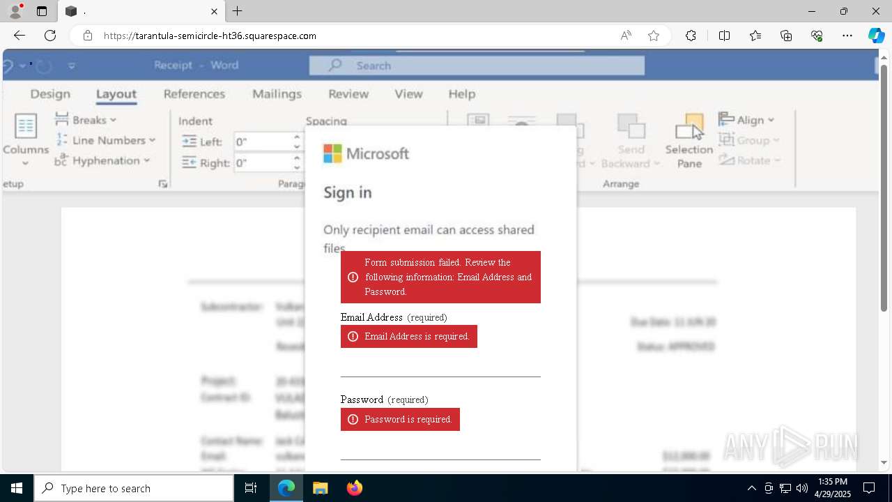Open the Mailings ribbon tab
This screenshot has height=502, width=892.
point(277,94)
